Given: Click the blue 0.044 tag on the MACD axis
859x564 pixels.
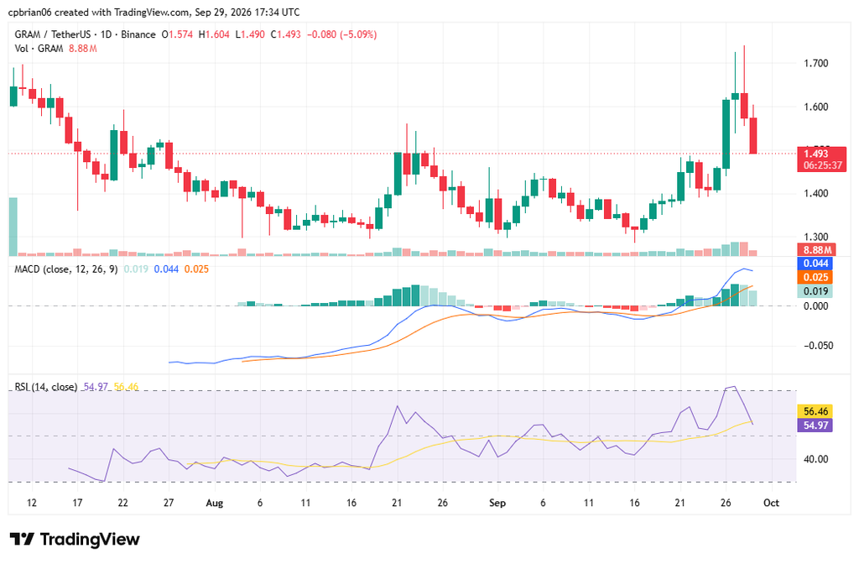Looking at the screenshot, I should (815, 264).
